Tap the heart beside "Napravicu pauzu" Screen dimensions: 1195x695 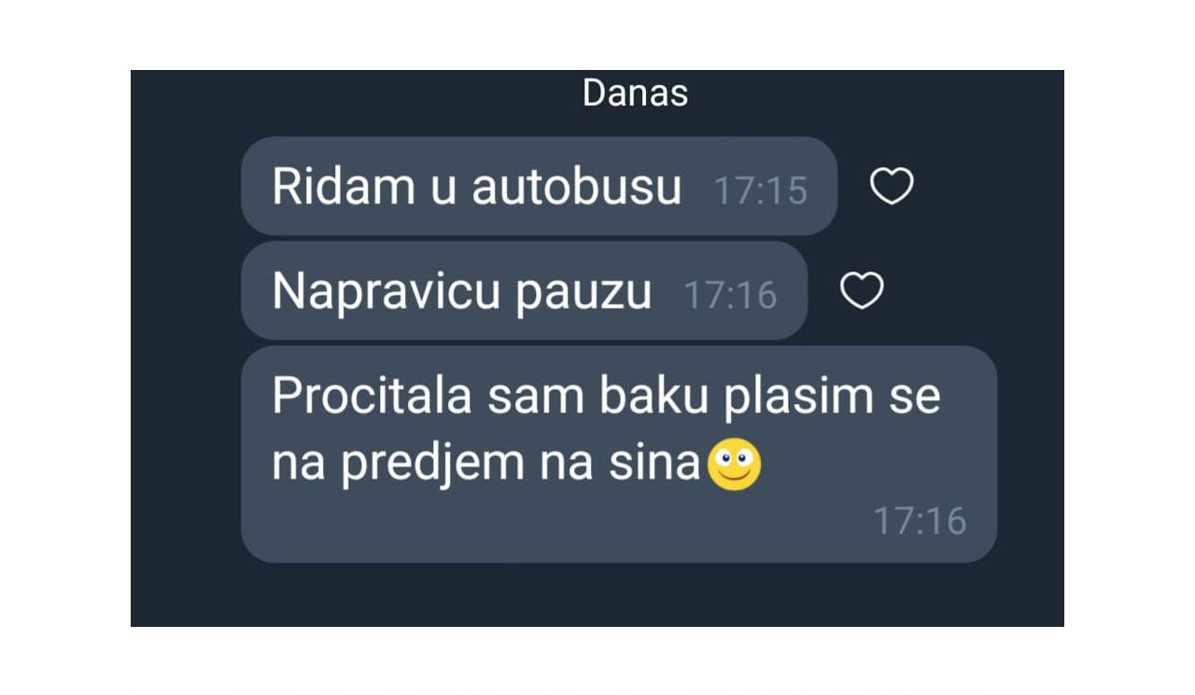point(862,291)
